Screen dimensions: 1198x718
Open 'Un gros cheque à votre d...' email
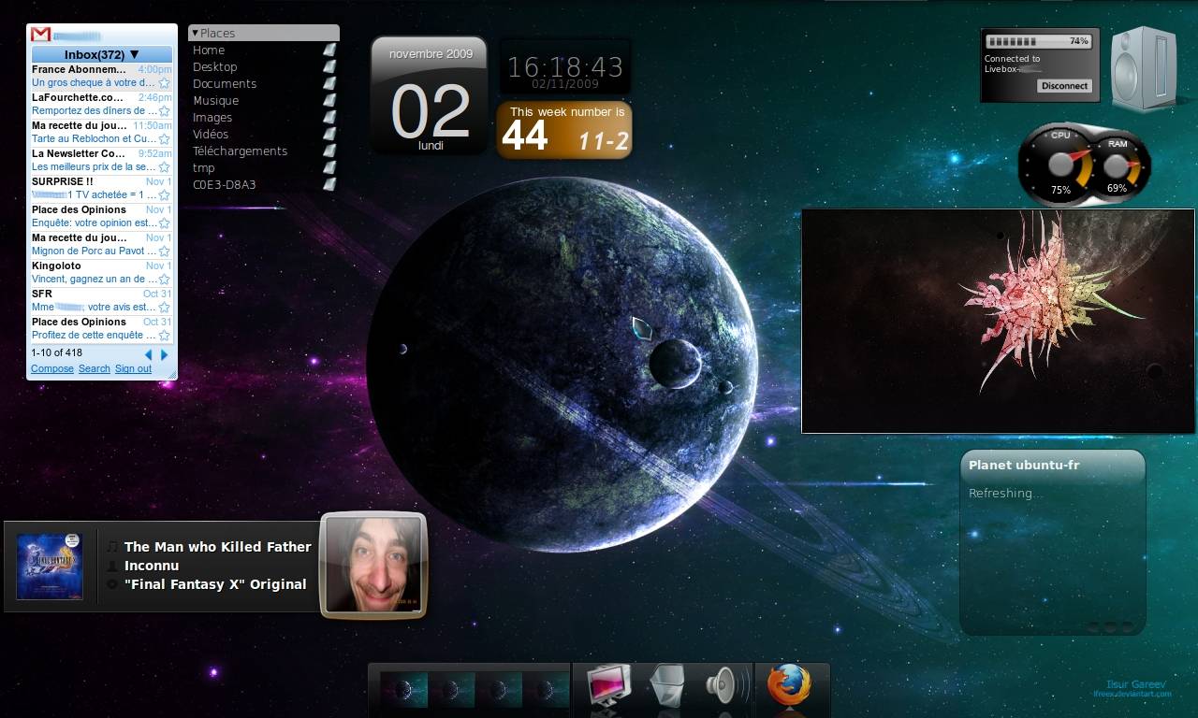coord(95,83)
